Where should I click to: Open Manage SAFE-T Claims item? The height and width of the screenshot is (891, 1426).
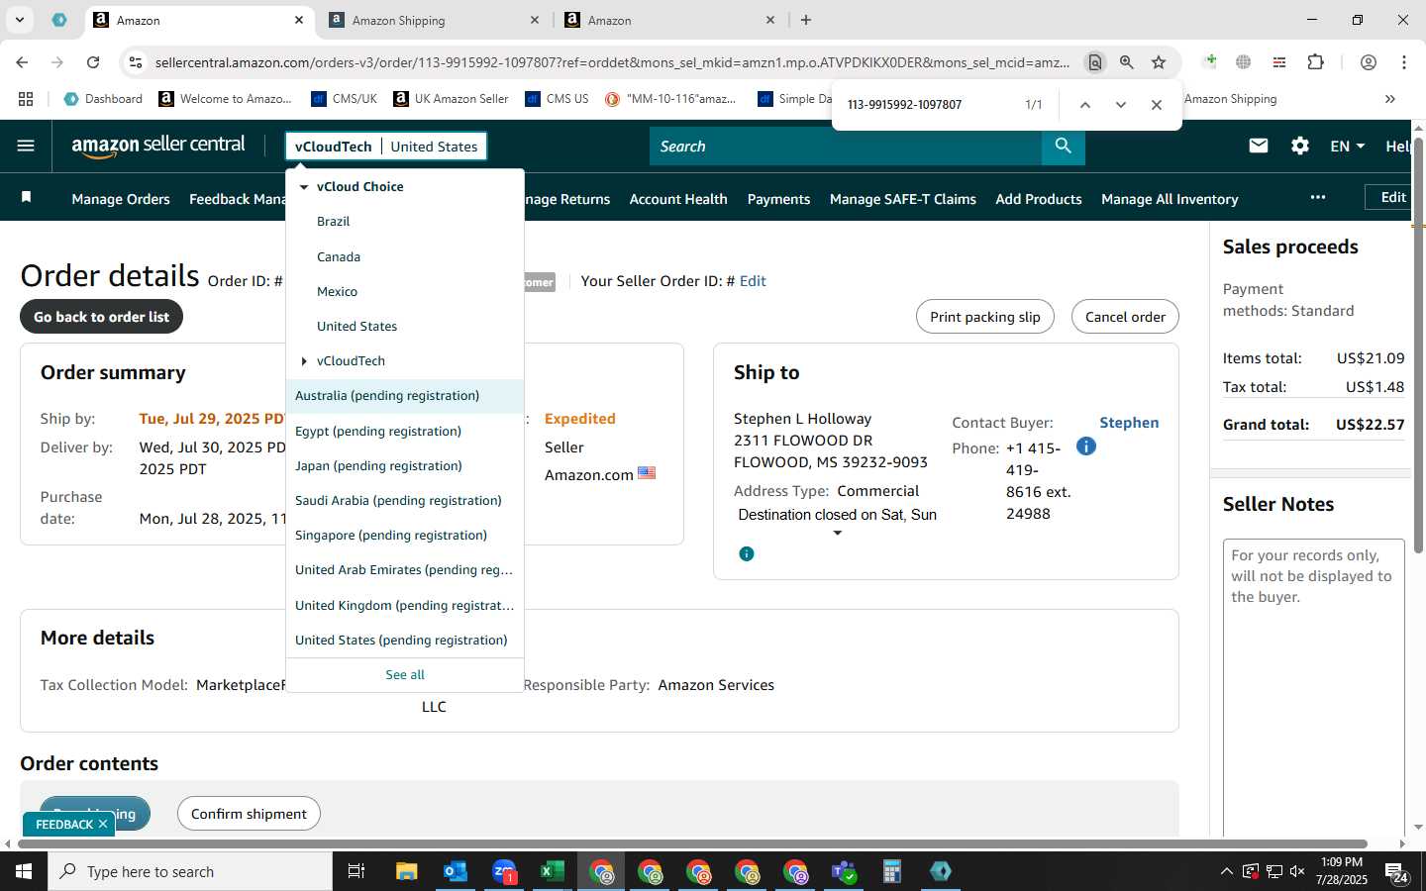[x=903, y=199]
